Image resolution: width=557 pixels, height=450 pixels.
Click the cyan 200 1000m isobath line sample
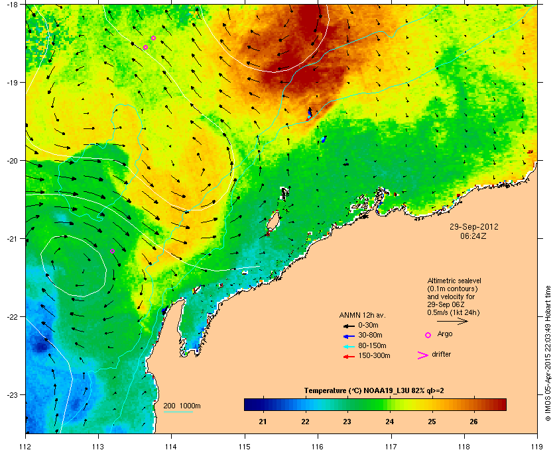(x=178, y=412)
